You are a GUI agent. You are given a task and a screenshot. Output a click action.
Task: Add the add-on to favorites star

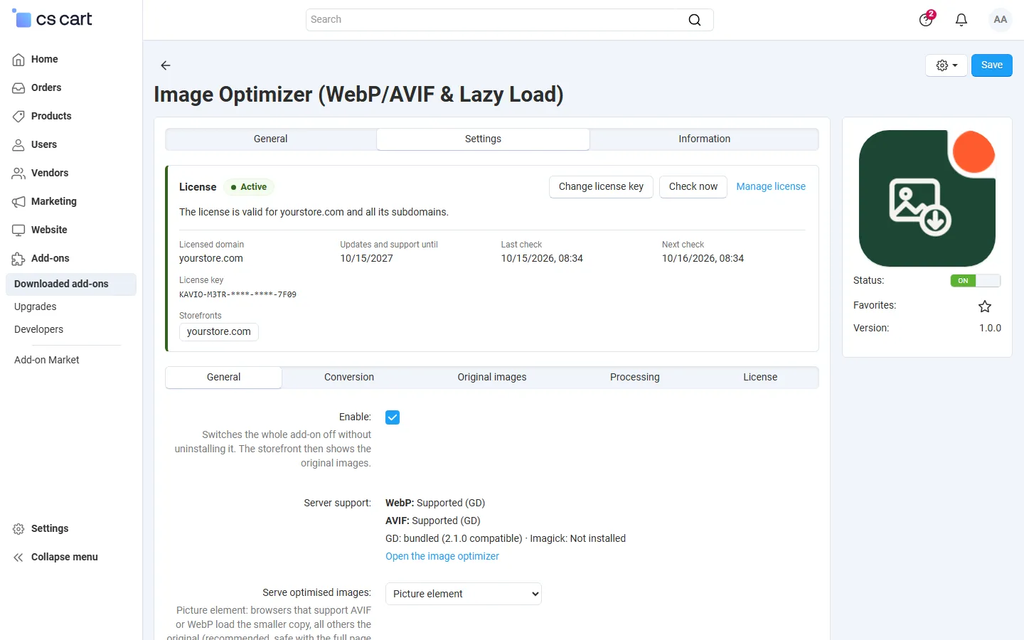point(985,306)
